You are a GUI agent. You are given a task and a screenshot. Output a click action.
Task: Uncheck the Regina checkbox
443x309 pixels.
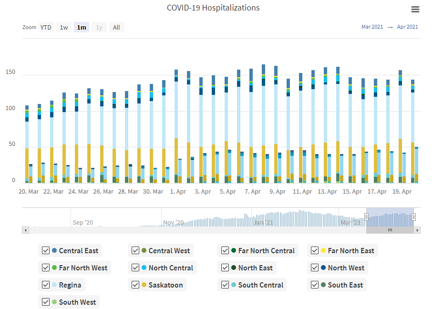click(46, 285)
